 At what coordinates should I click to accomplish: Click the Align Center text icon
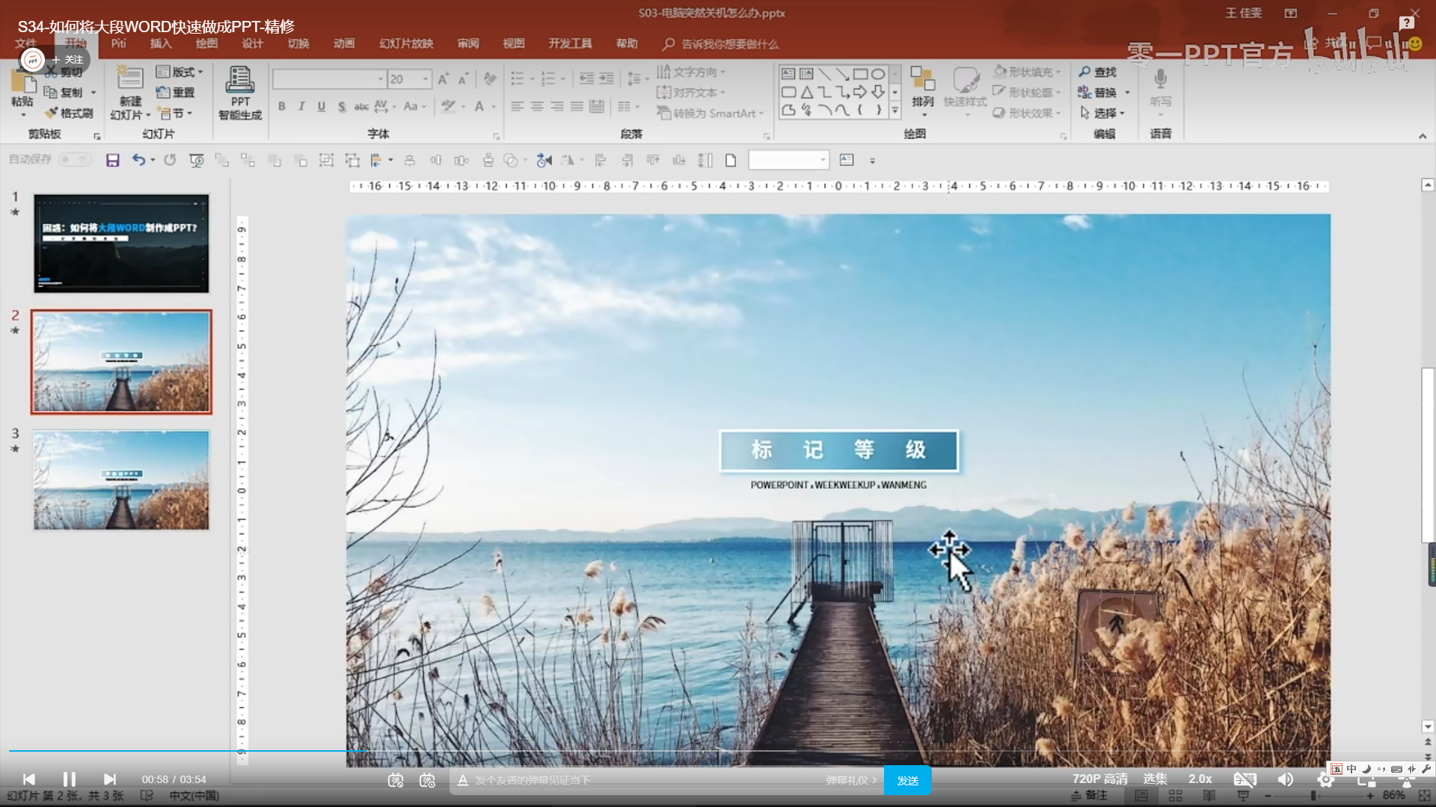[537, 107]
